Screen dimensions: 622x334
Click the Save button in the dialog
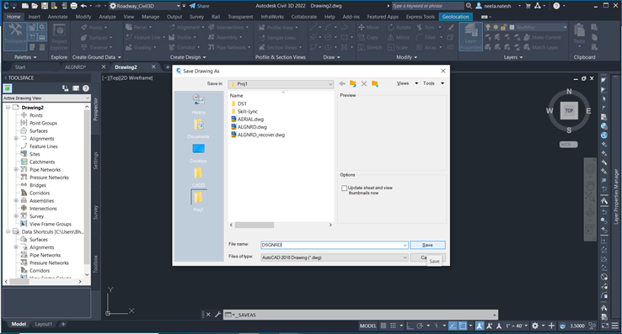[427, 245]
